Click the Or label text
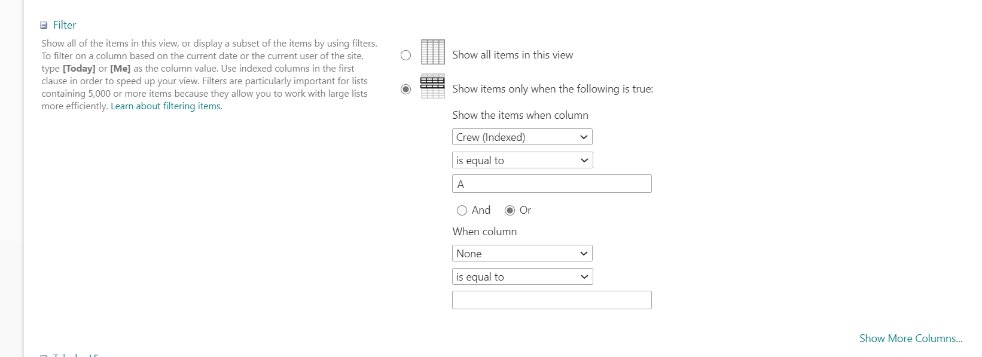982x357 pixels. 525,210
